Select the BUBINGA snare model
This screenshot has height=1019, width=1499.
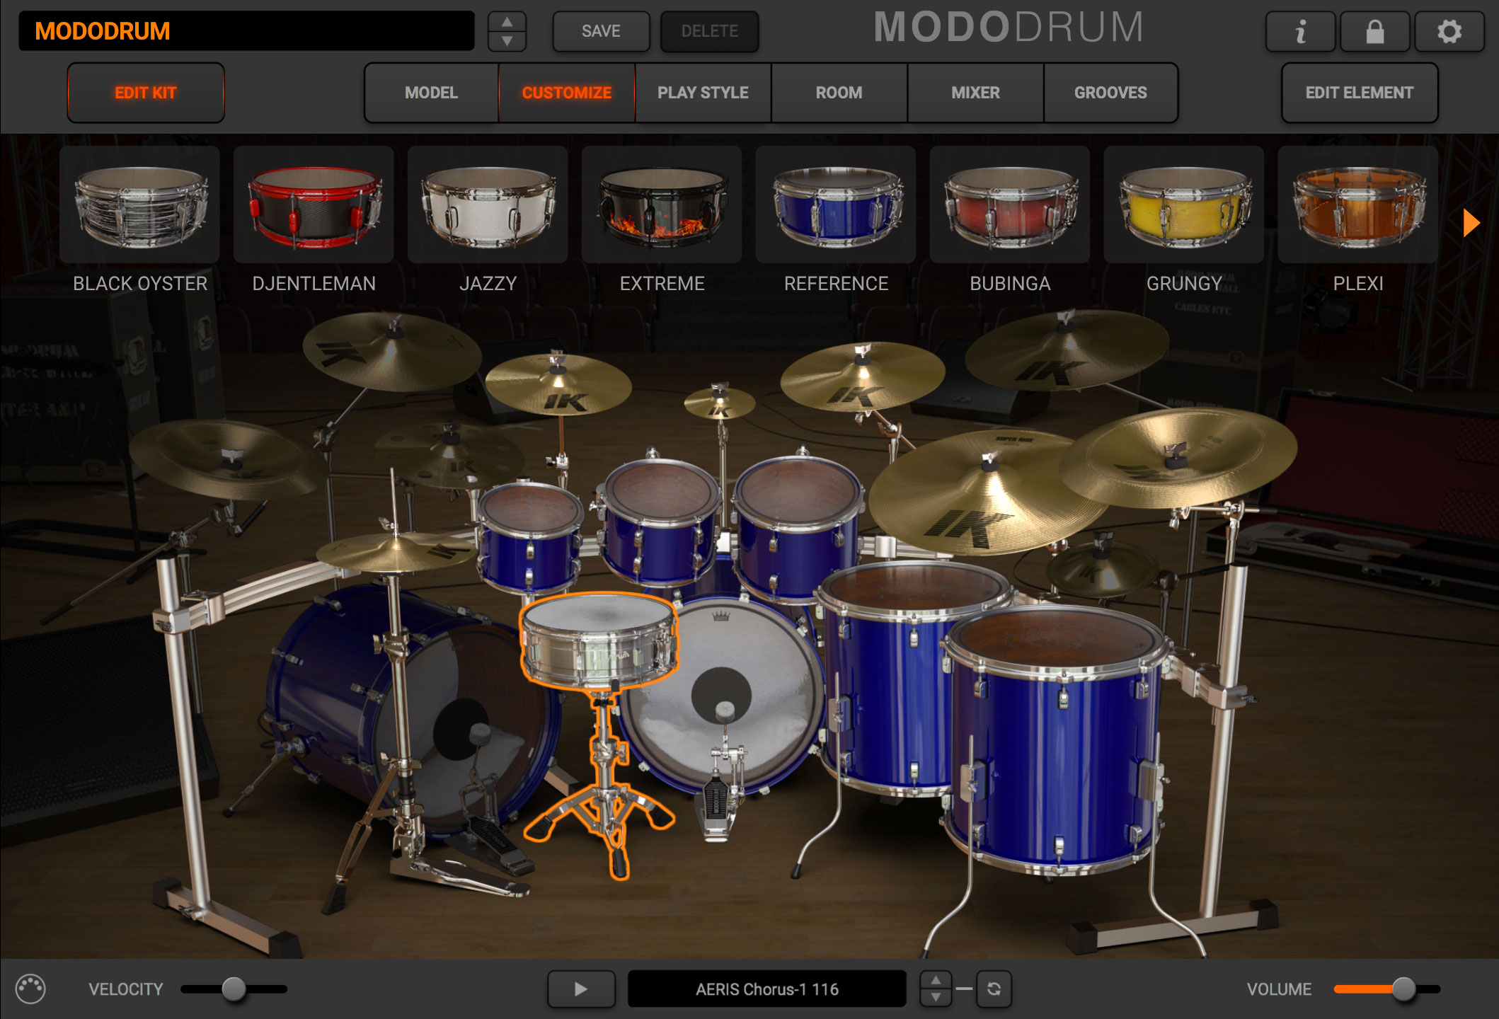click(1010, 205)
